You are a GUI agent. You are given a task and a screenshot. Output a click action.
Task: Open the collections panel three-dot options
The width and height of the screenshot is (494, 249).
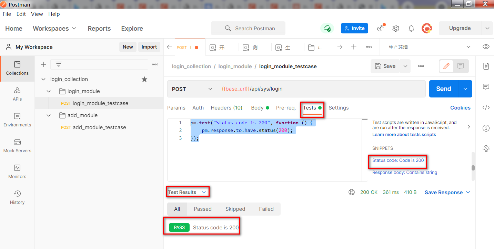coord(155,64)
